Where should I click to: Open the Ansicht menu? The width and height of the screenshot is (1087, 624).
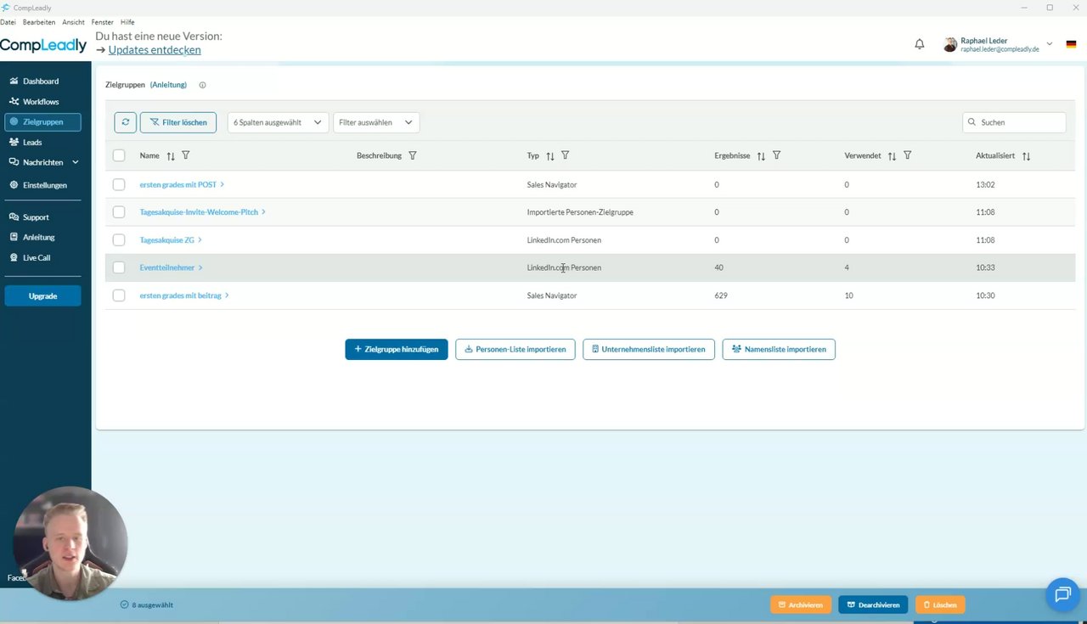coord(73,22)
